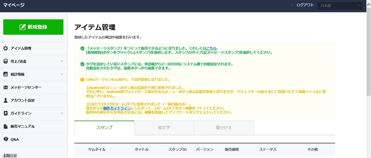The image size is (371, 158).
Task: Open the 制作ガイドライン link
Action: point(117,108)
